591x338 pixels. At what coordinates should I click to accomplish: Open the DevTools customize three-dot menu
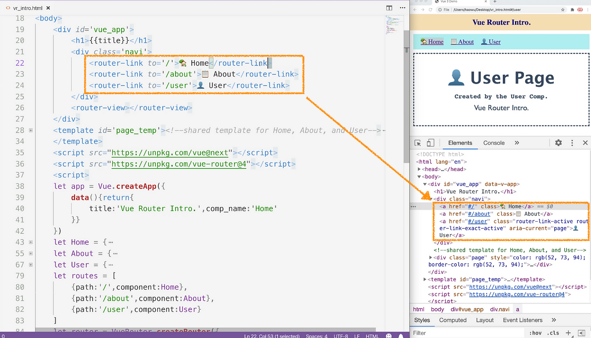572,143
